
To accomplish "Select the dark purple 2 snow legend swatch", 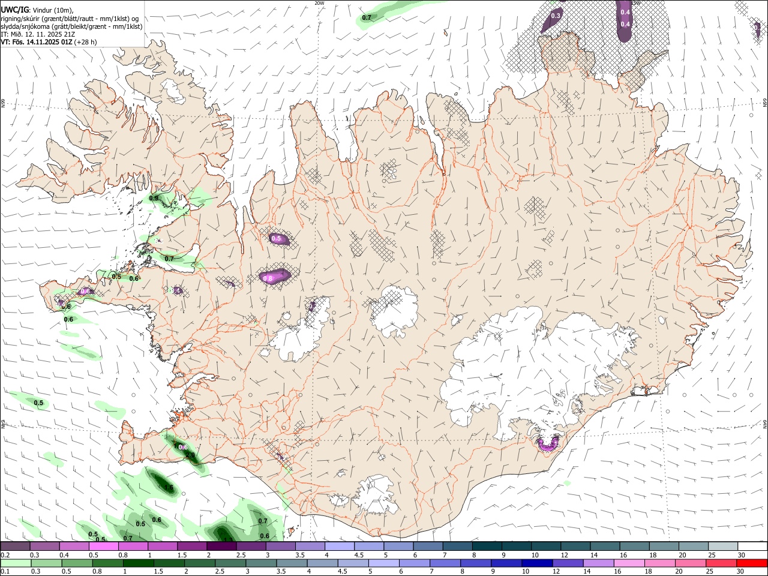I will point(221,547).
